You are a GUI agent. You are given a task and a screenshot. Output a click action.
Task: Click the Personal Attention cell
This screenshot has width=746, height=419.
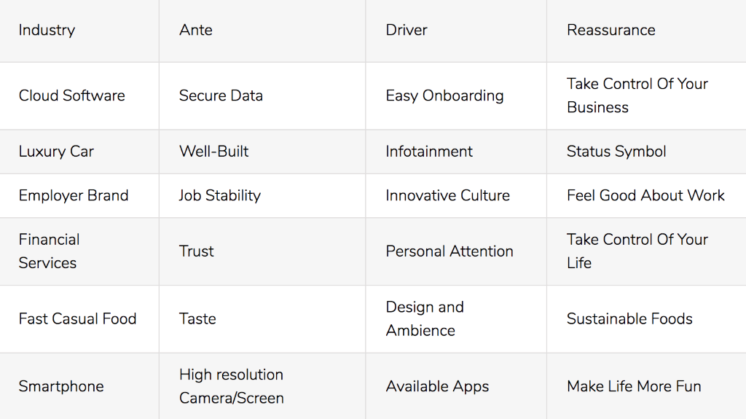click(449, 251)
